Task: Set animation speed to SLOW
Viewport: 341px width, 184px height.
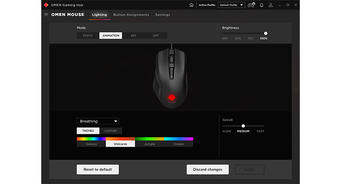Action: point(226,131)
